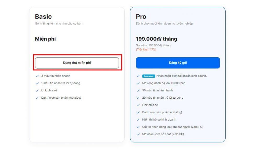
Task: Click the Business badge in the Pro plan
Action: tap(148, 76)
